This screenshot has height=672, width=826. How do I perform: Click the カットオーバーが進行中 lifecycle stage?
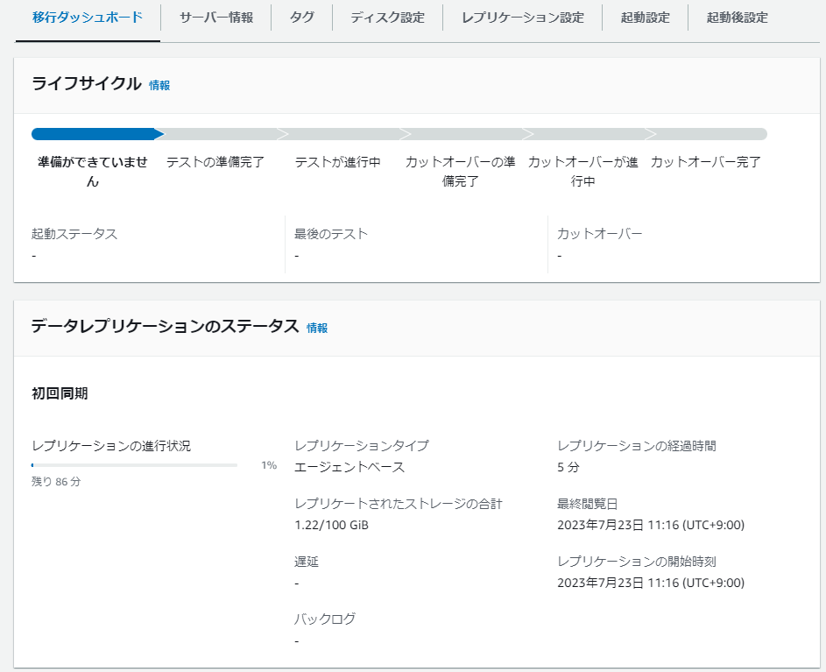pyautogui.click(x=583, y=172)
